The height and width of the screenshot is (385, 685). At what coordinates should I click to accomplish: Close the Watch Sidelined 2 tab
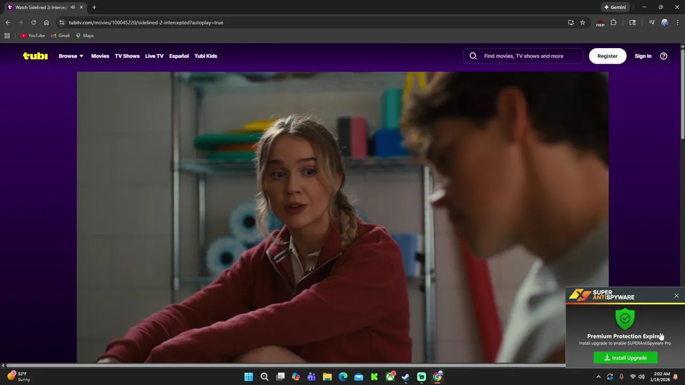[x=81, y=7]
